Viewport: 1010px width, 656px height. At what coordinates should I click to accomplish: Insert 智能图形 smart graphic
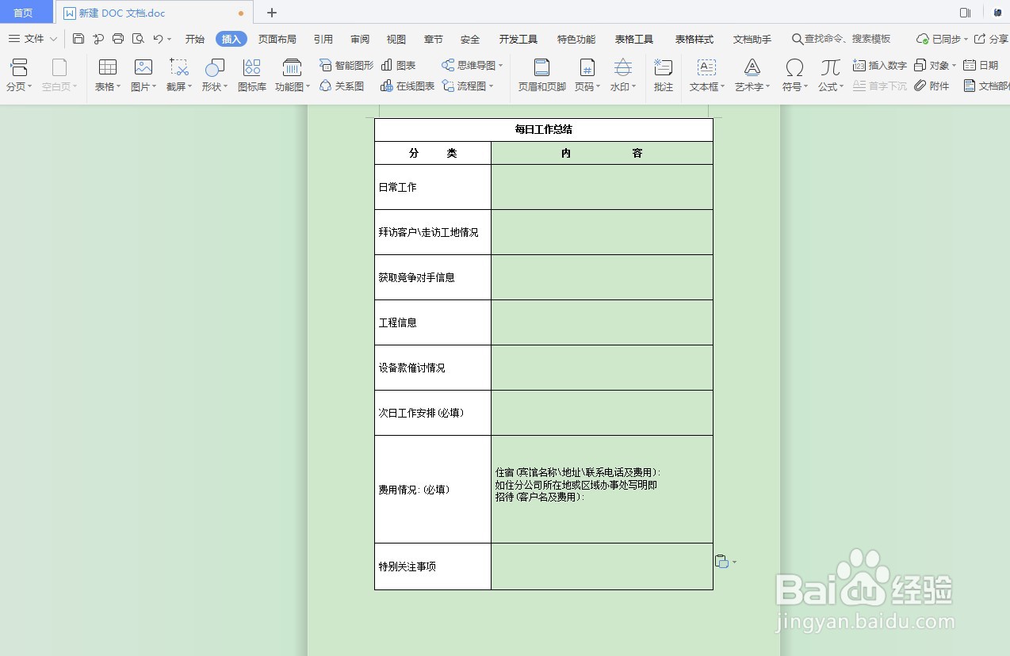(346, 65)
